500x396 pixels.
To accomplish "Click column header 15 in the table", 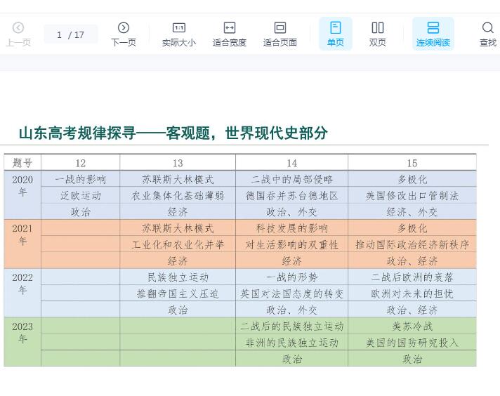I will point(412,163).
